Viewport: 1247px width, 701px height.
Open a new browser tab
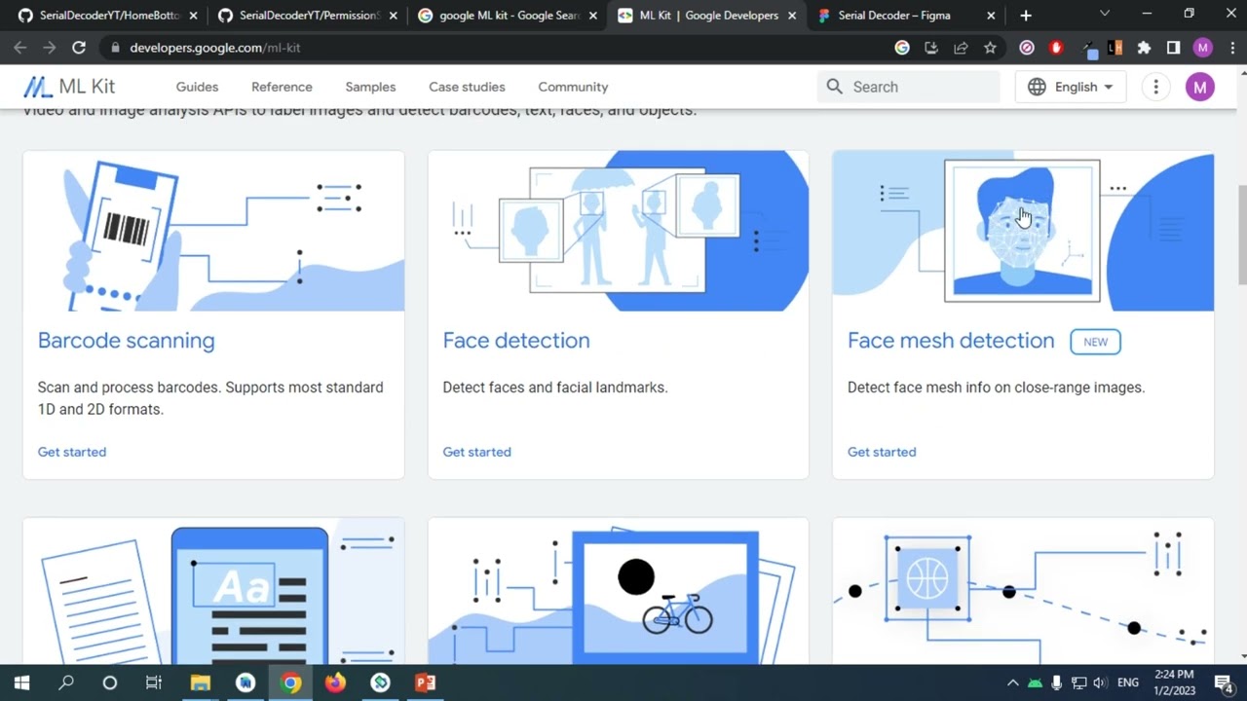pyautogui.click(x=1026, y=16)
